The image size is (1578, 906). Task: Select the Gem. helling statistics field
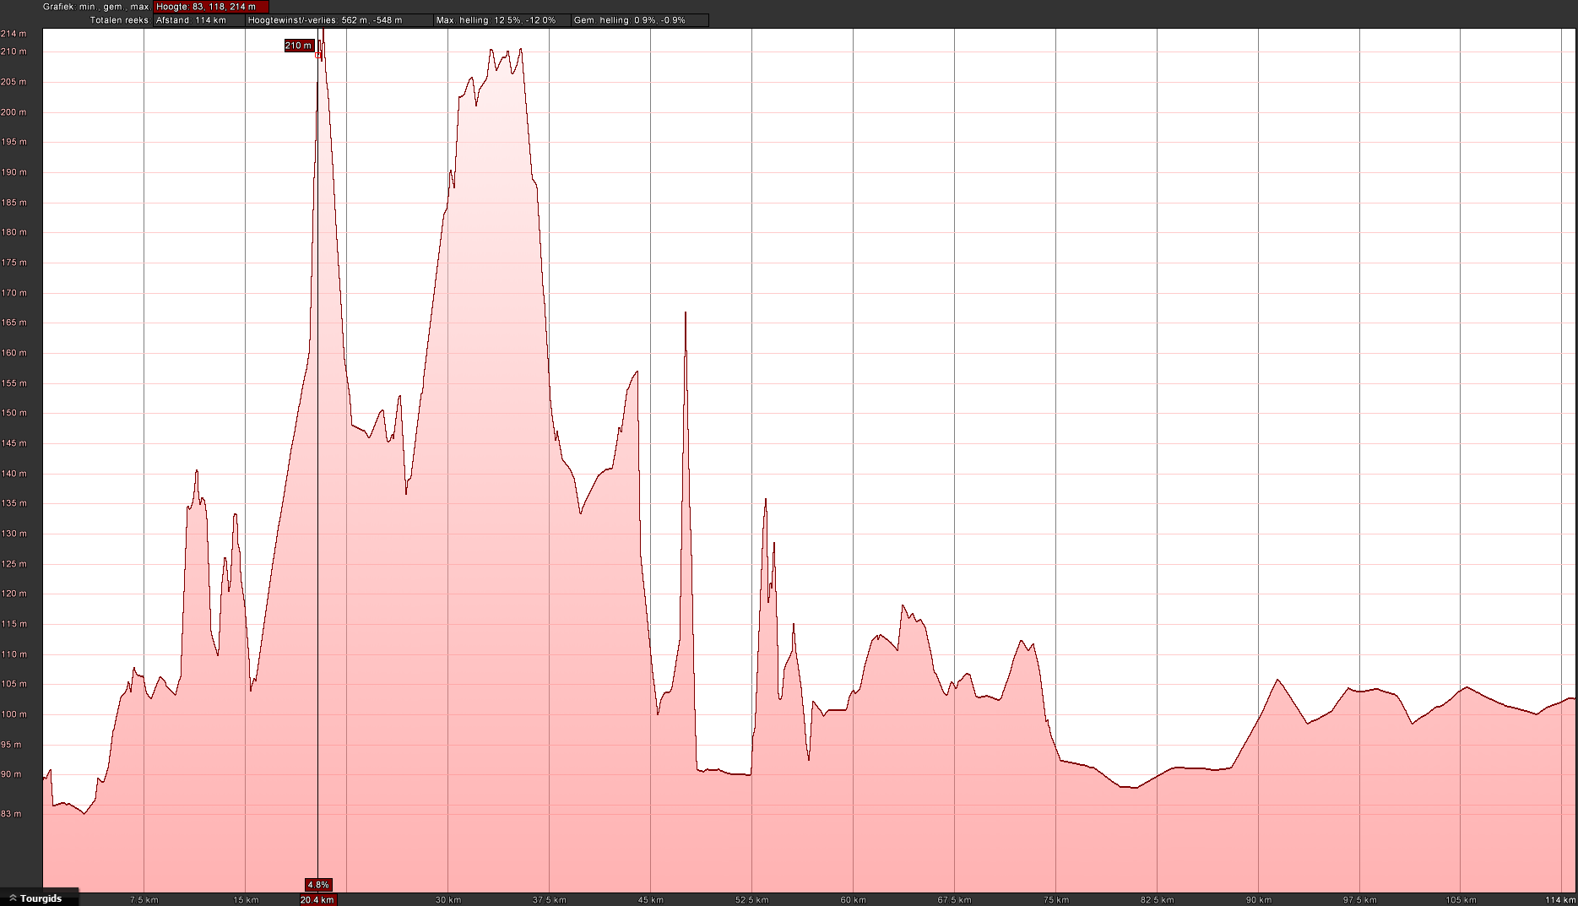coord(639,20)
